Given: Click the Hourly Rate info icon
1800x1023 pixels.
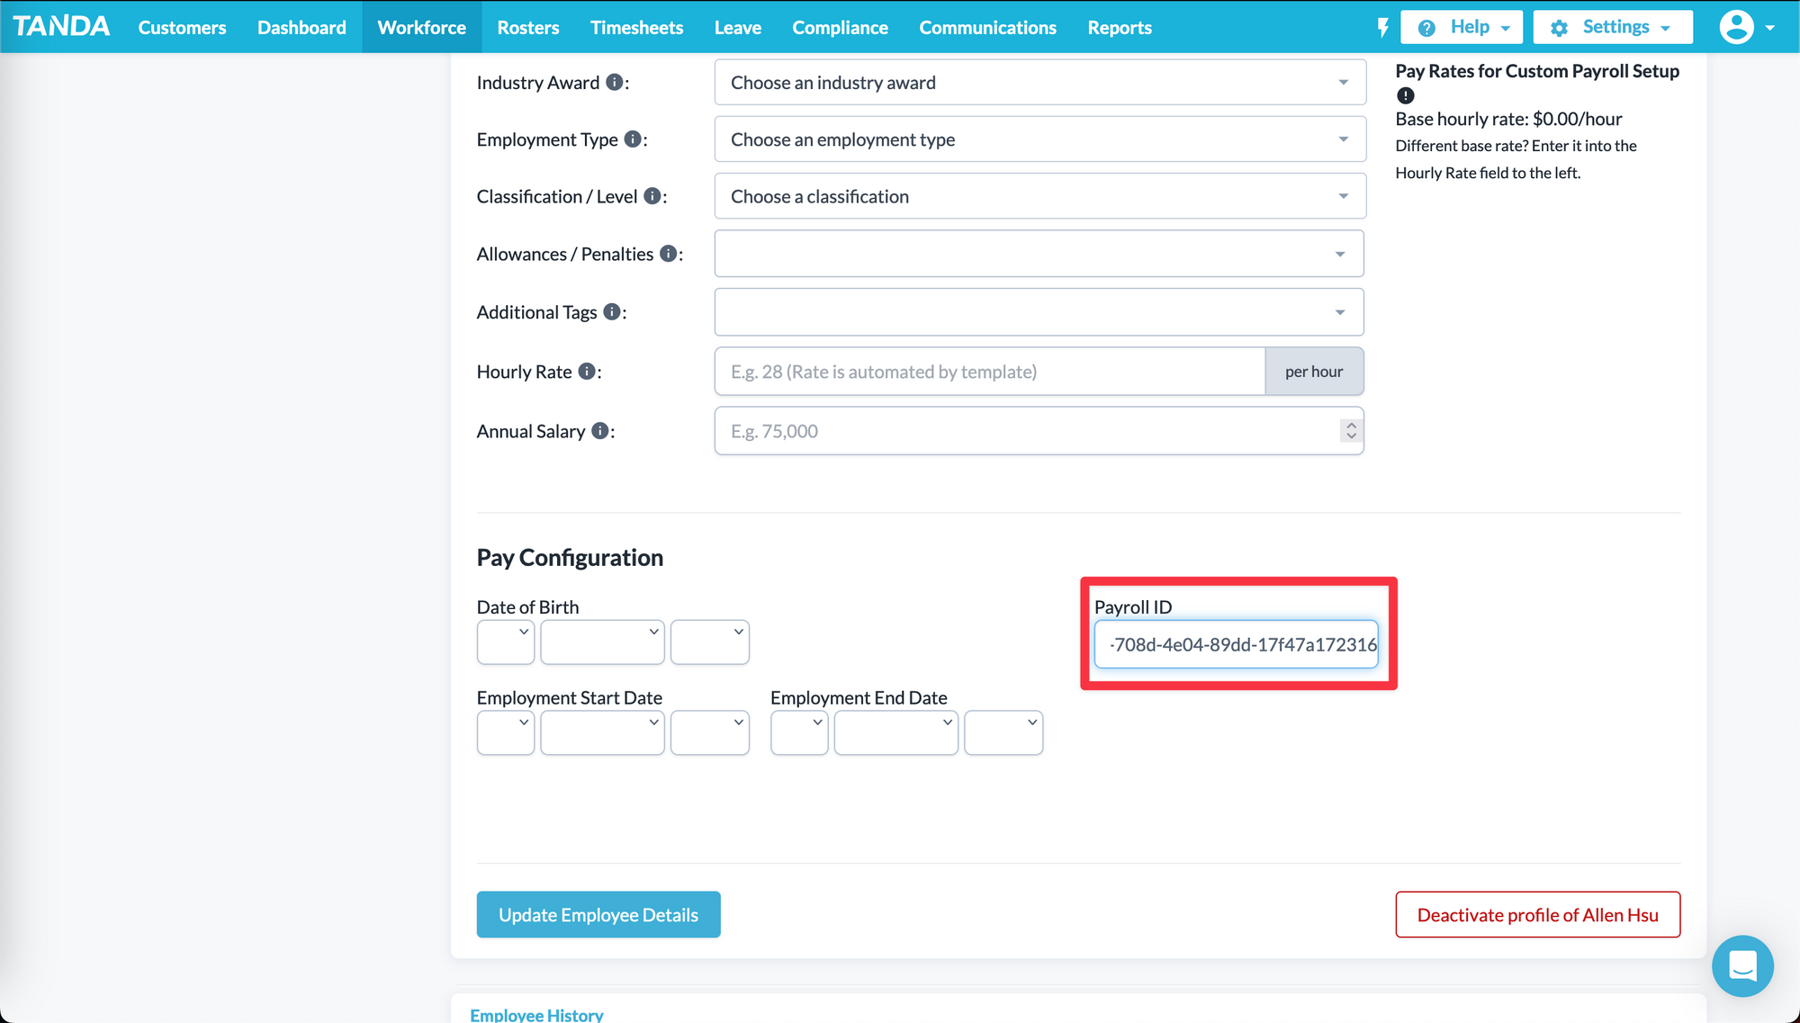Looking at the screenshot, I should coord(587,372).
